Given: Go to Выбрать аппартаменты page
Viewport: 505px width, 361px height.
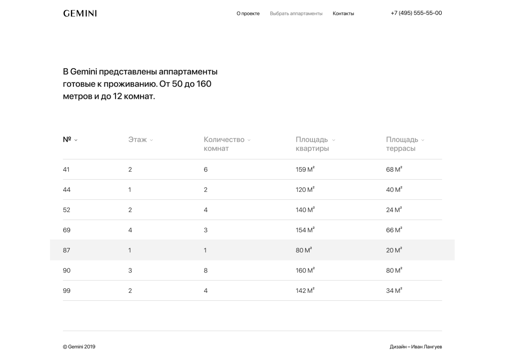Looking at the screenshot, I should coord(296,13).
